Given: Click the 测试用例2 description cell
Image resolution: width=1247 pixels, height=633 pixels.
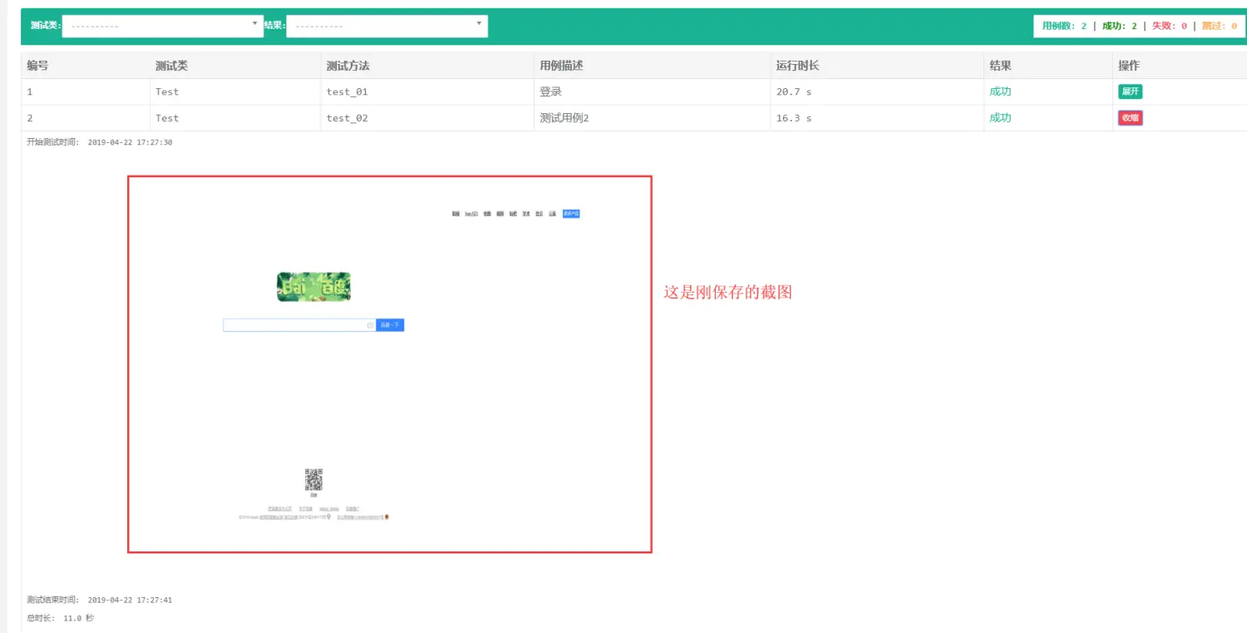Looking at the screenshot, I should click(652, 118).
